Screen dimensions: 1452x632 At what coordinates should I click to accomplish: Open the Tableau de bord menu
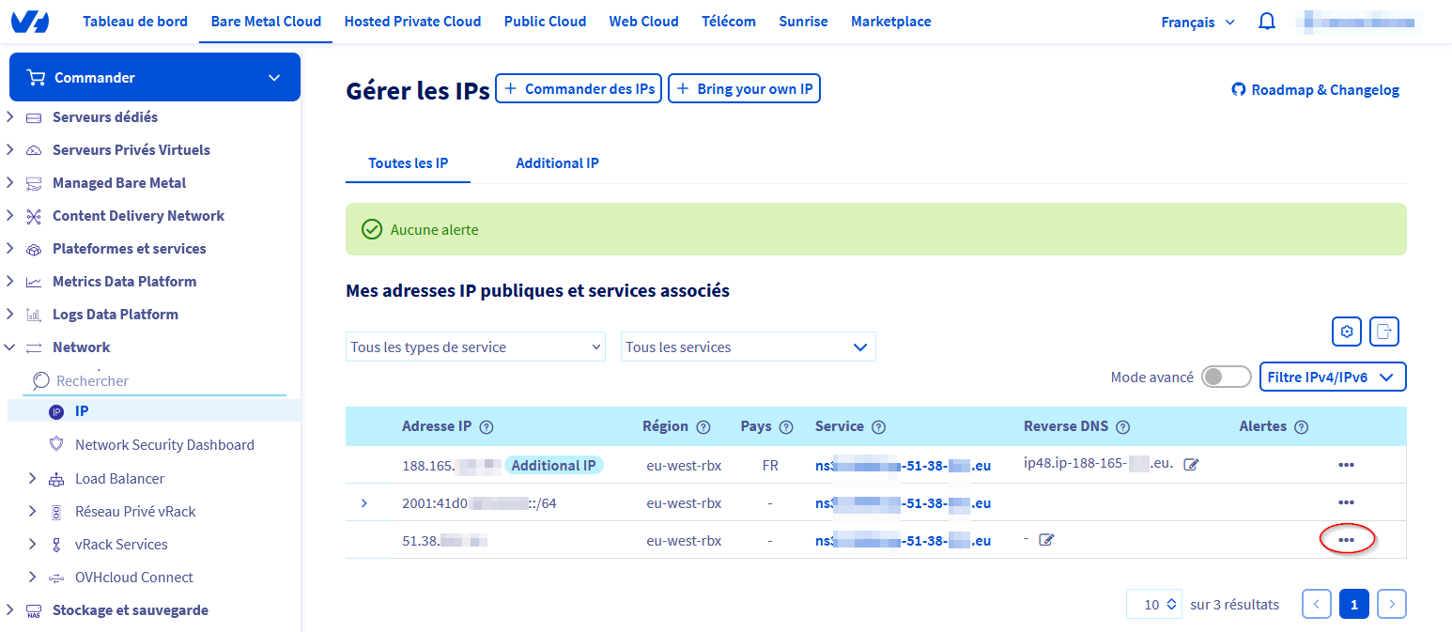click(x=135, y=21)
